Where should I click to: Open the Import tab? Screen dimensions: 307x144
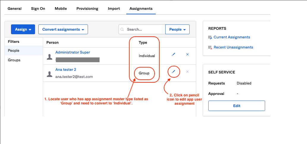pos(114,9)
